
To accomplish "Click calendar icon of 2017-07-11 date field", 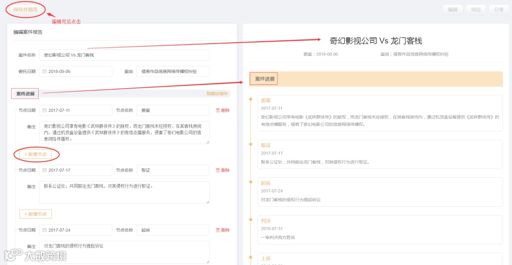I will tap(45, 110).
